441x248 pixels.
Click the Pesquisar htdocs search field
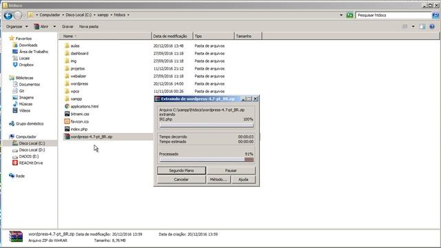pyautogui.click(x=393, y=15)
